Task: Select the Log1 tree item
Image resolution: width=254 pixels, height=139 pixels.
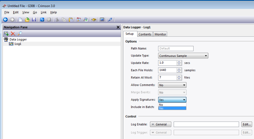Action: (18, 44)
